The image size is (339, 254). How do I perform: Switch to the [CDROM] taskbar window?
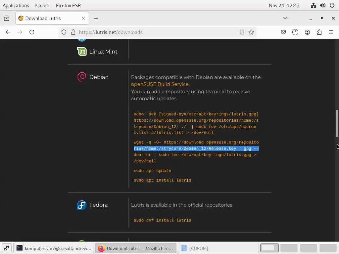click(218, 248)
